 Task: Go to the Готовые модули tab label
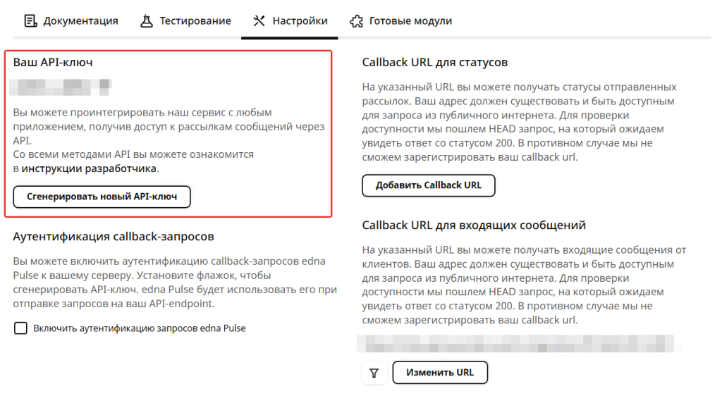[x=410, y=21]
